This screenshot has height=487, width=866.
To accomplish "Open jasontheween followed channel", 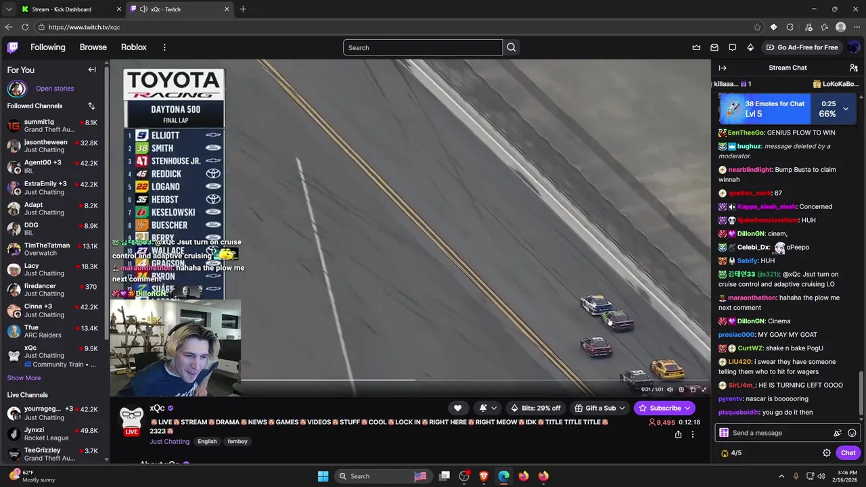I will (52, 146).
